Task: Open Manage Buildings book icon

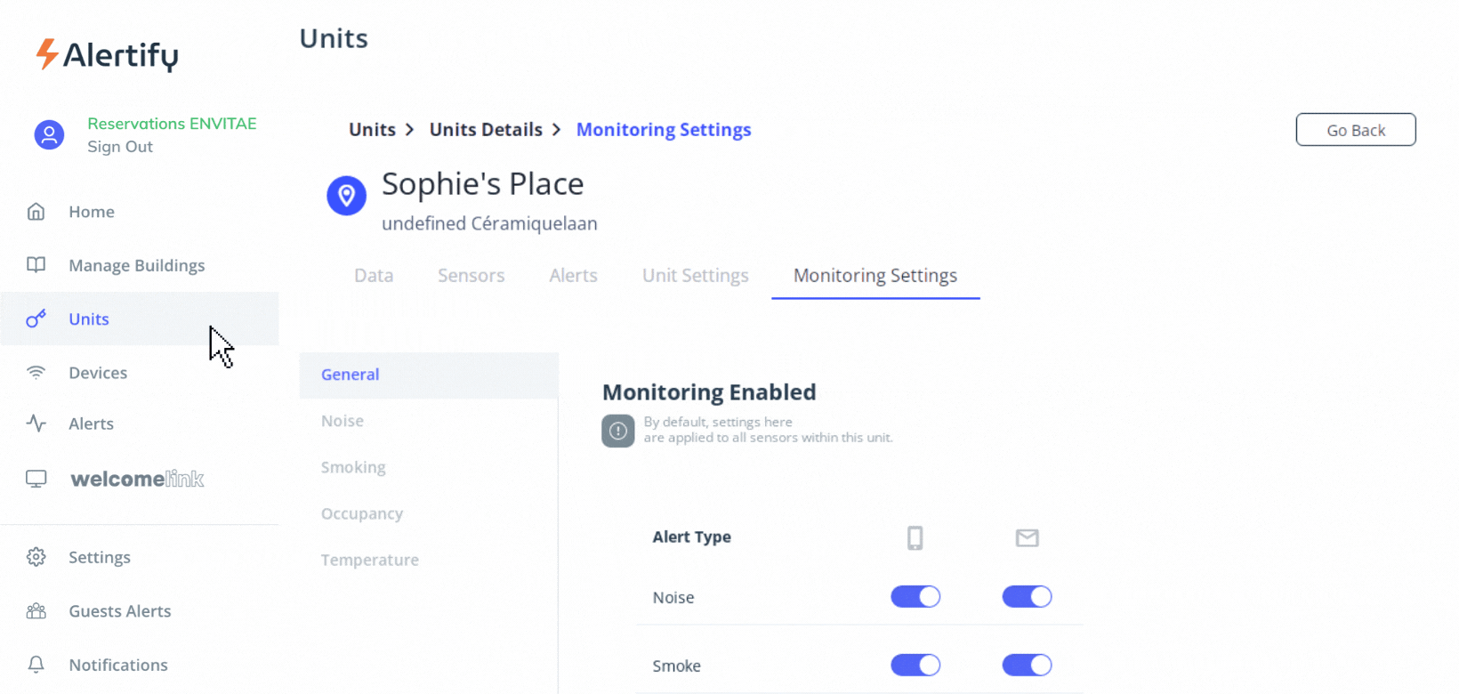Action: click(36, 265)
